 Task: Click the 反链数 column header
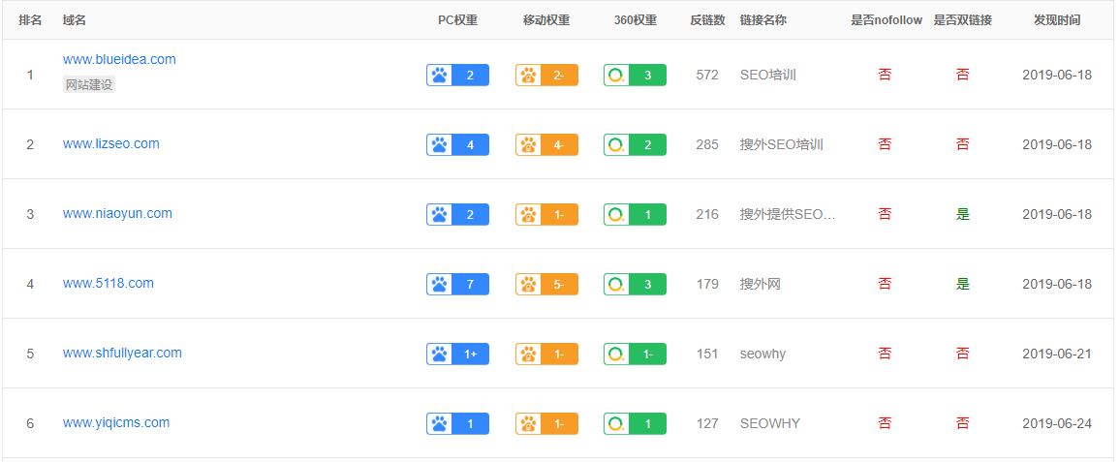click(708, 20)
